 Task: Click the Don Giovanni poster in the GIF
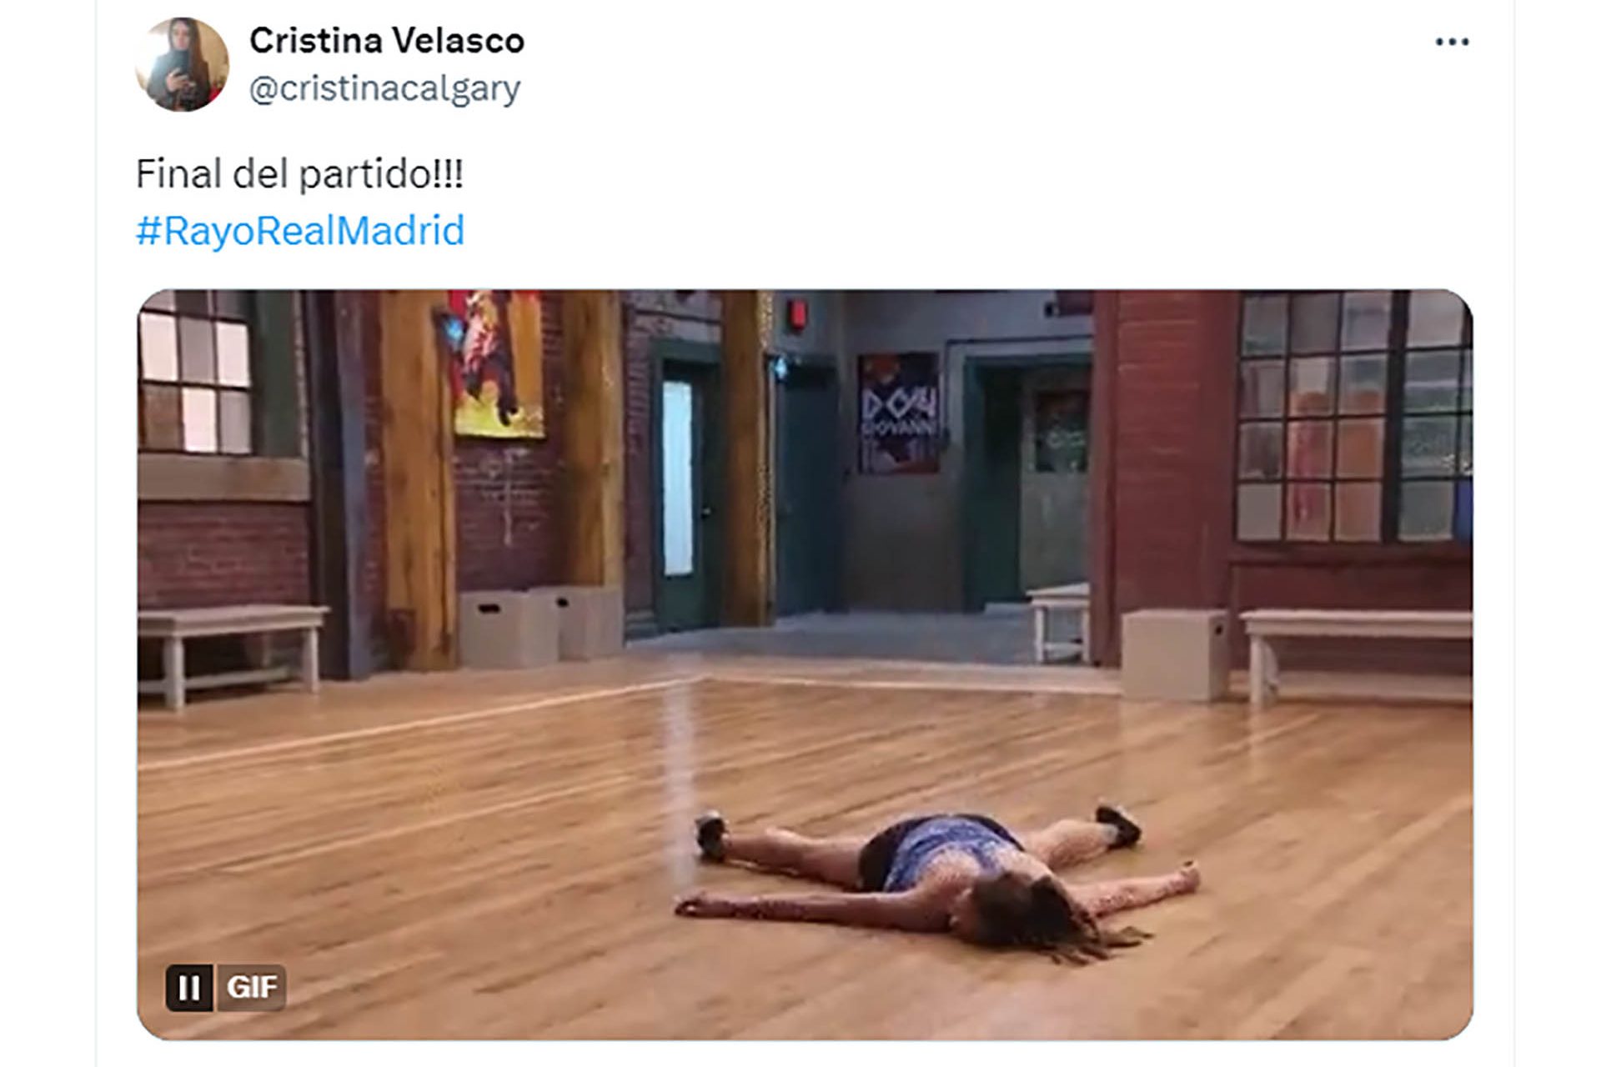tap(899, 413)
